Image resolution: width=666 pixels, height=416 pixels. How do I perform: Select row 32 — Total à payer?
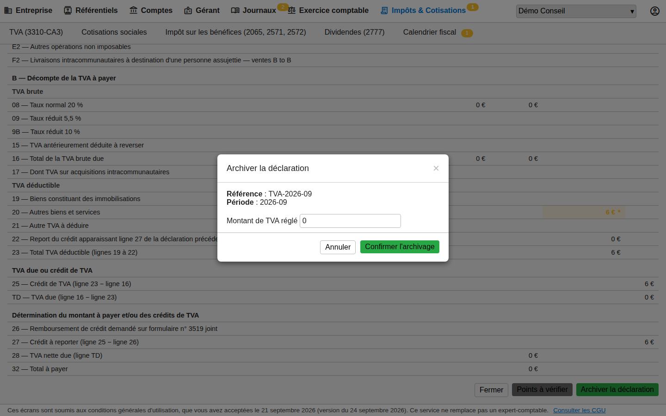coord(333,369)
